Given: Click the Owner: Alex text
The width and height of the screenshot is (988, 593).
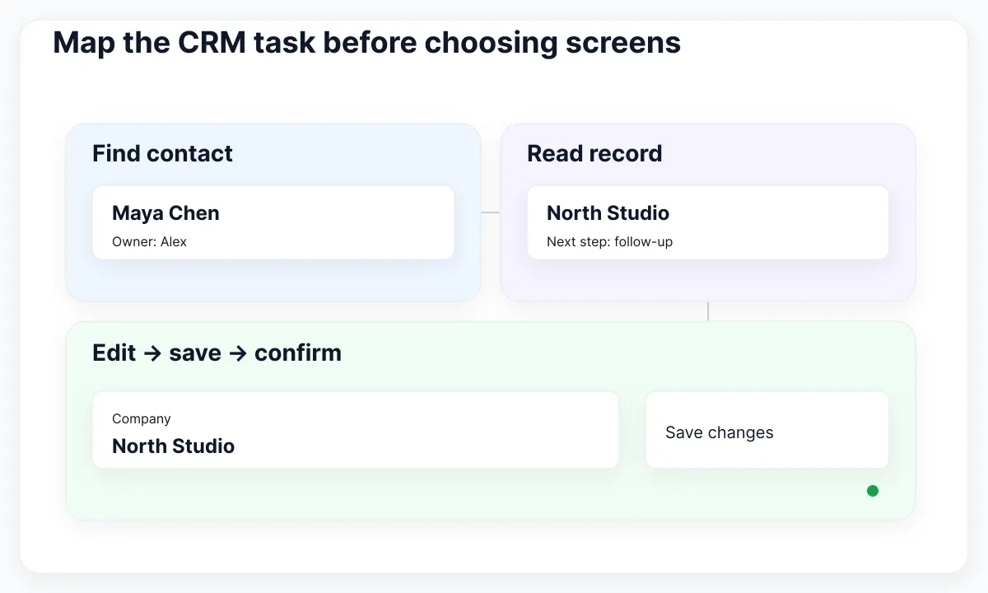Looking at the screenshot, I should coord(149,241).
